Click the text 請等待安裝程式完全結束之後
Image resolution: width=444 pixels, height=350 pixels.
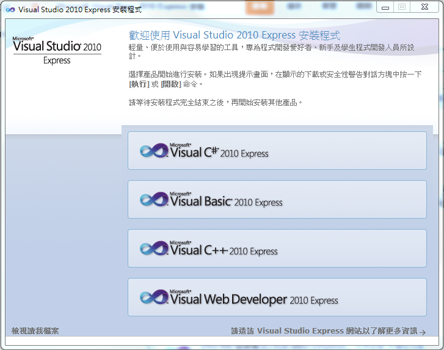point(177,103)
